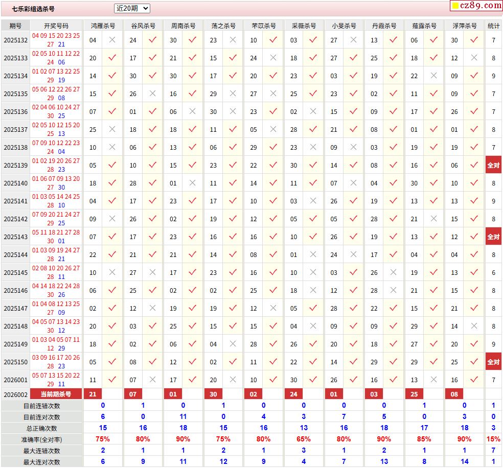
Task: Select the 浮萍杀号 column header
Action: click(464, 26)
